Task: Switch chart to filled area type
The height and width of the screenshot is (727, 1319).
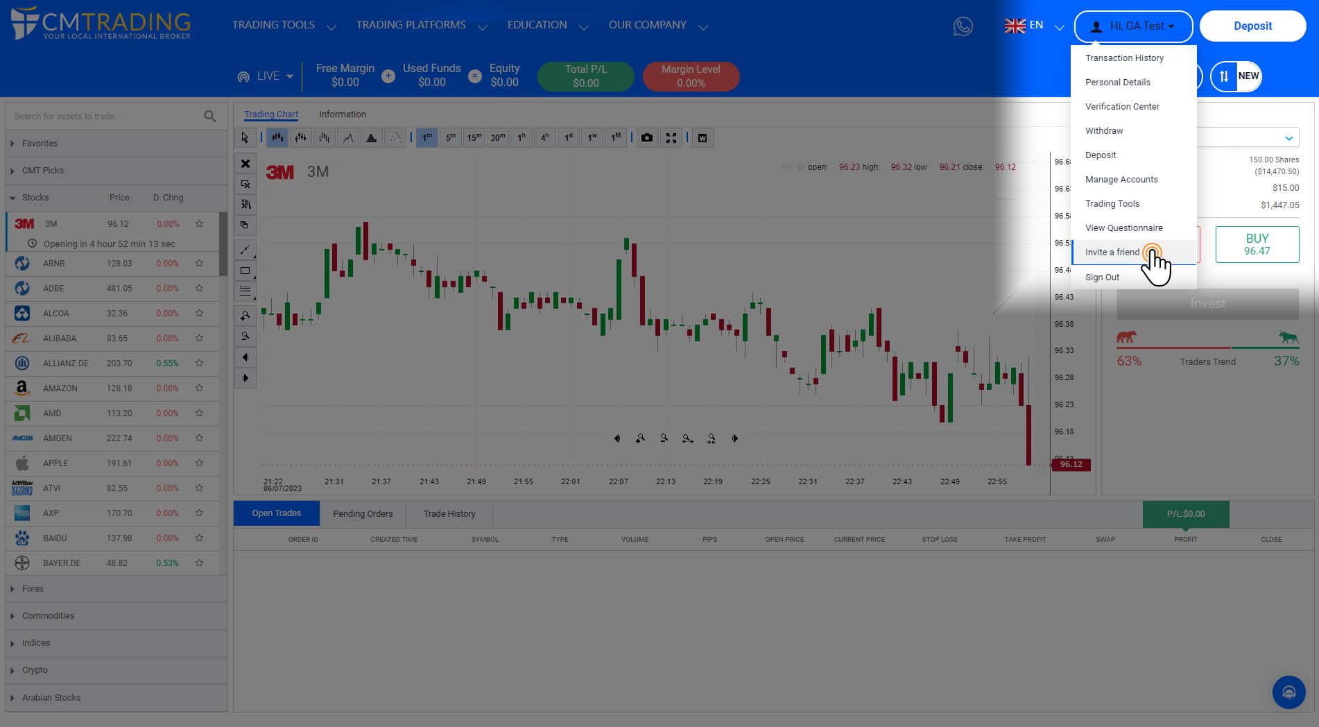Action: point(371,137)
